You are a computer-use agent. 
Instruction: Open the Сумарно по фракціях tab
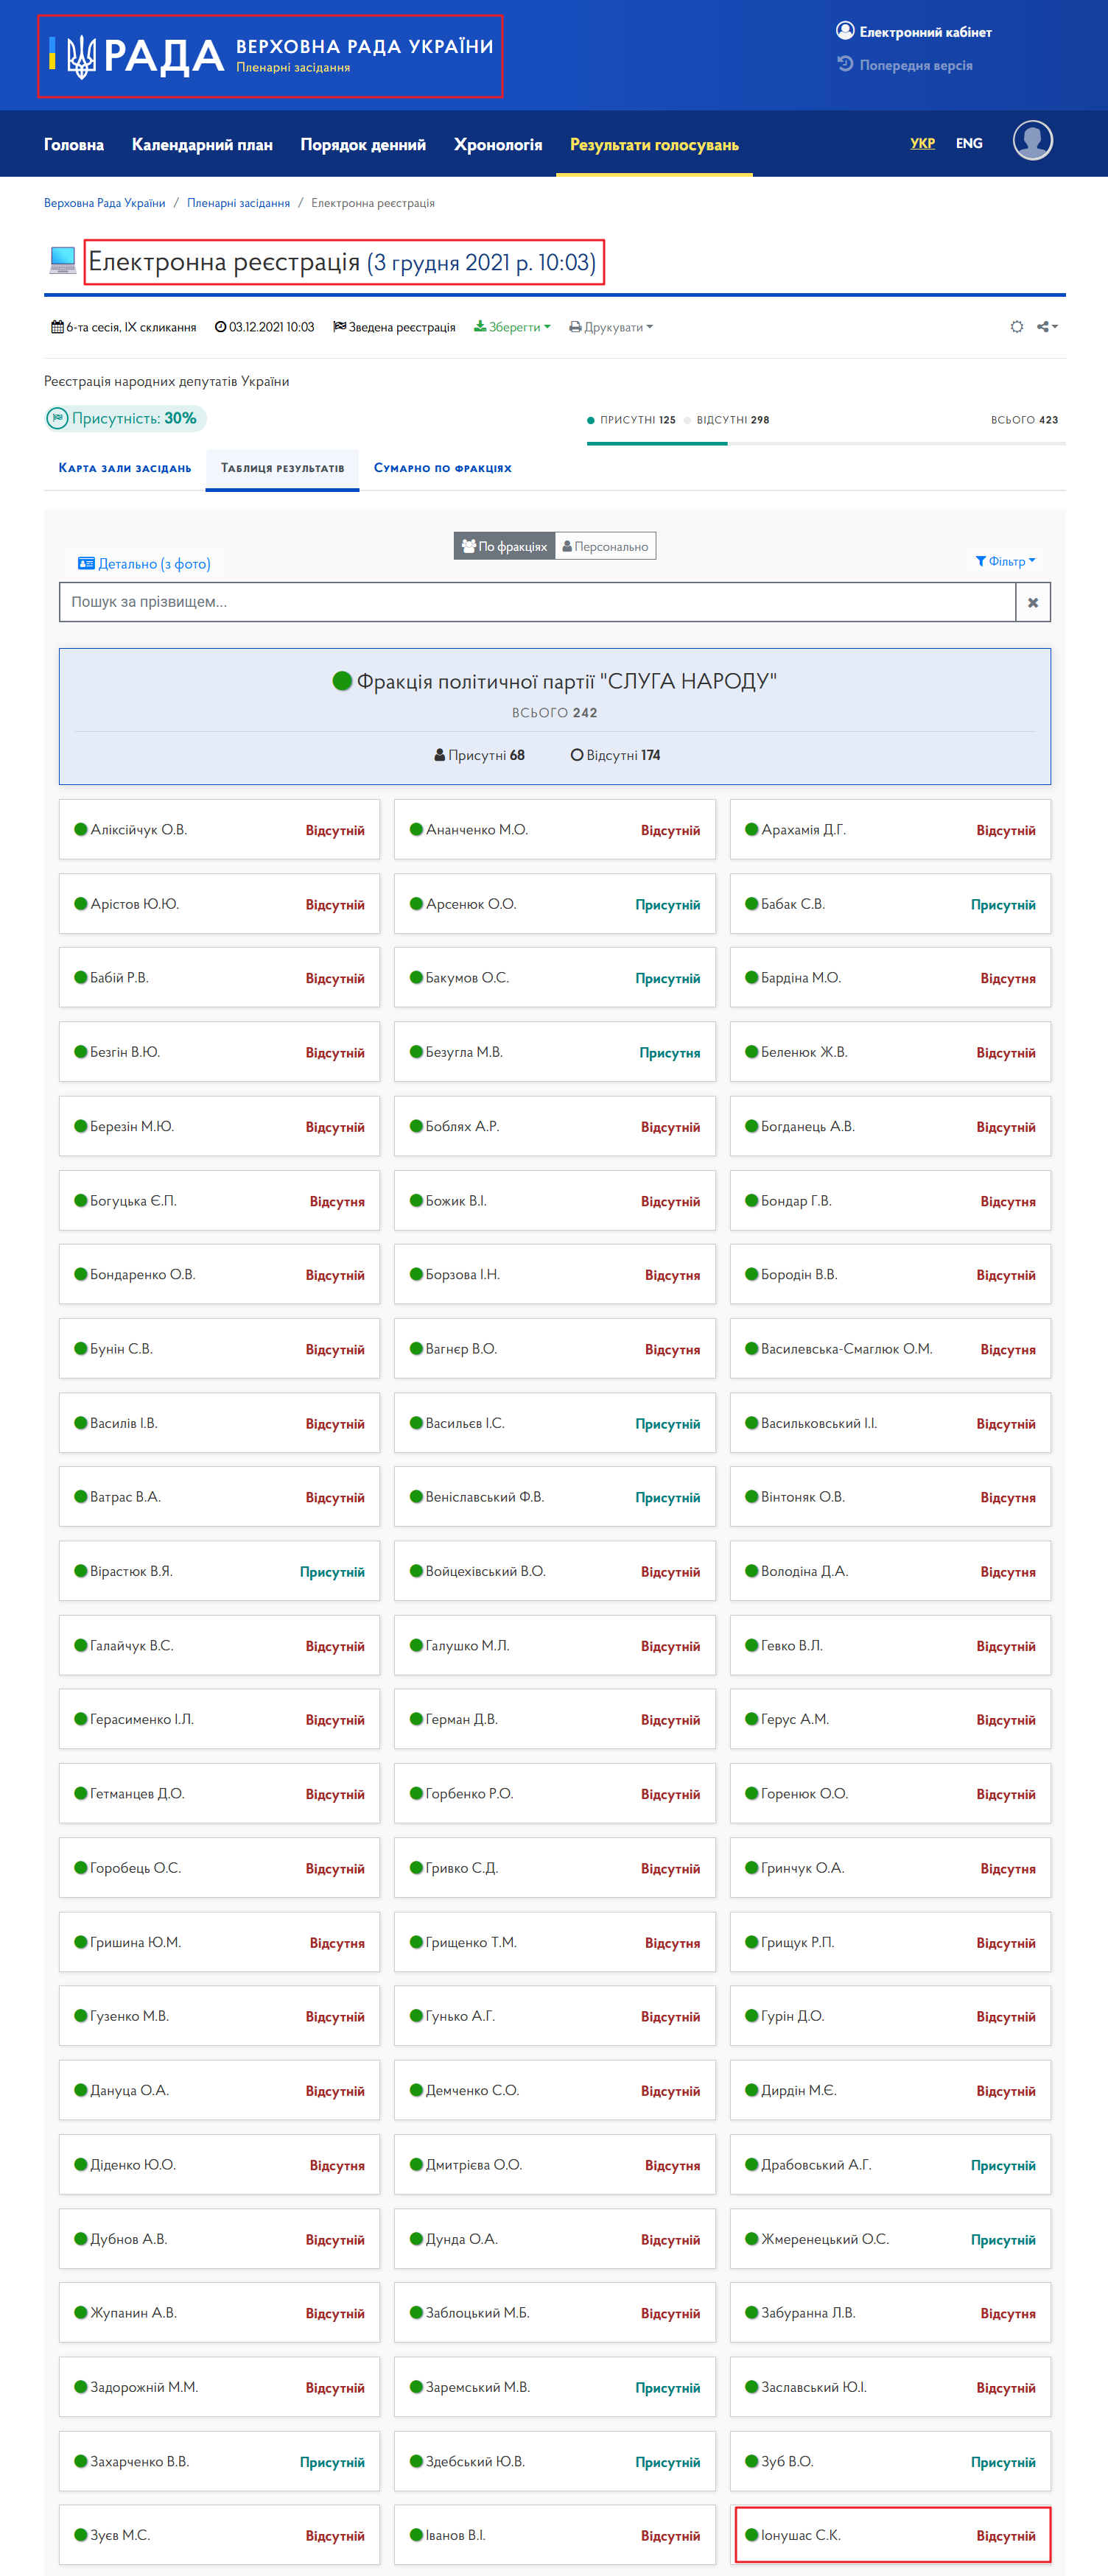[442, 468]
